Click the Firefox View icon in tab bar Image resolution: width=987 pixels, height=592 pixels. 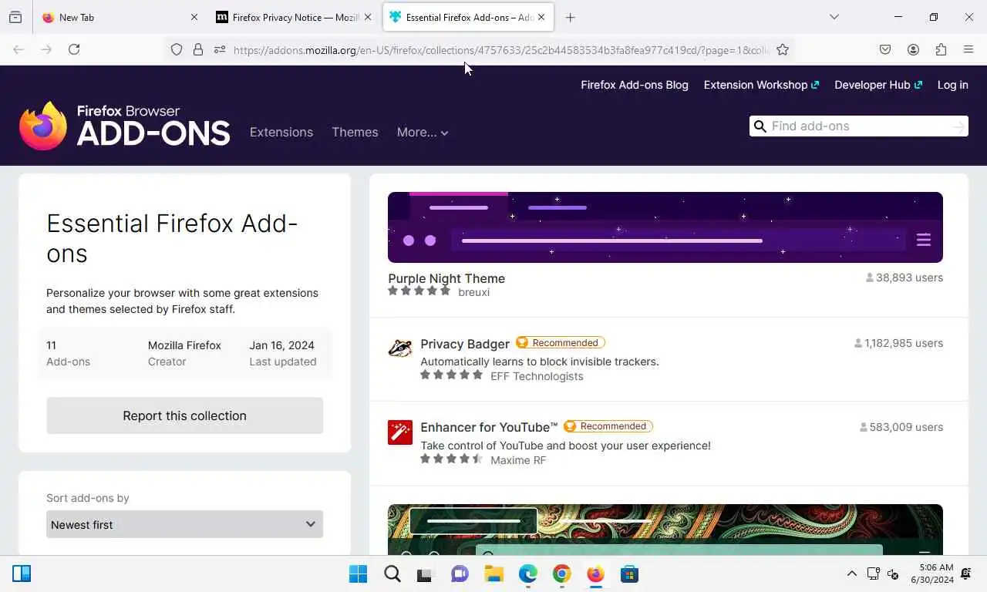pyautogui.click(x=15, y=17)
